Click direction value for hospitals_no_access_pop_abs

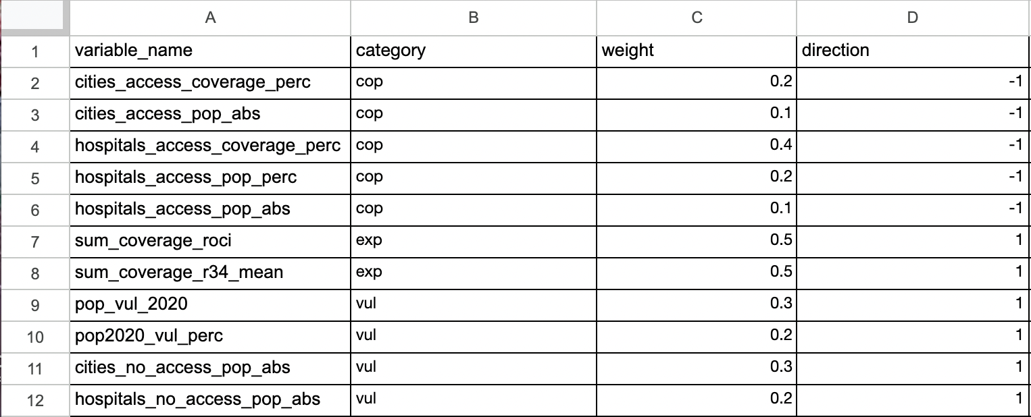[x=913, y=399]
